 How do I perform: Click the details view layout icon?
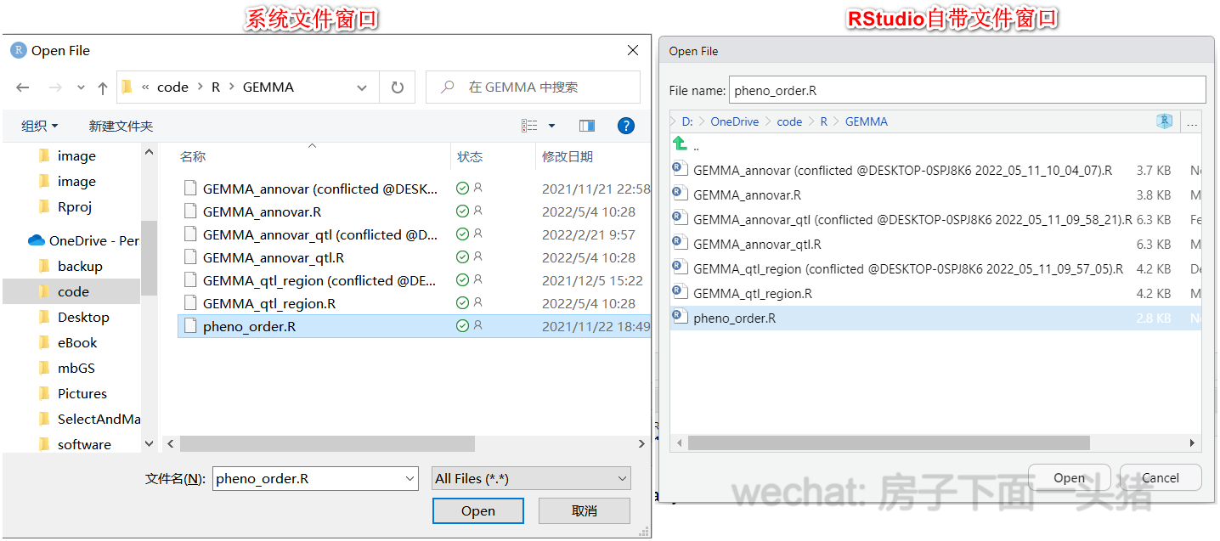coord(528,125)
